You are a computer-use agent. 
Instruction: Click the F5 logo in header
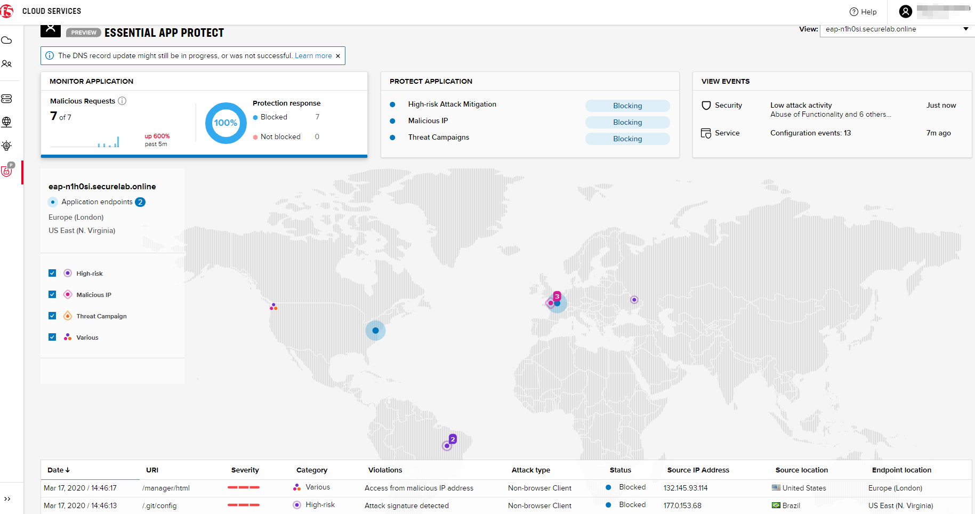[x=6, y=11]
